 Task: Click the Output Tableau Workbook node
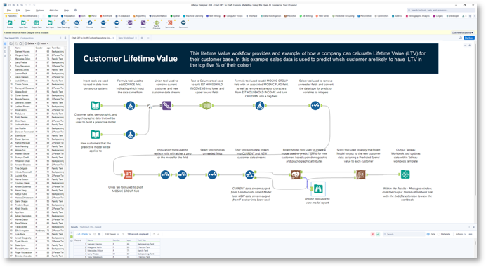point(405,174)
